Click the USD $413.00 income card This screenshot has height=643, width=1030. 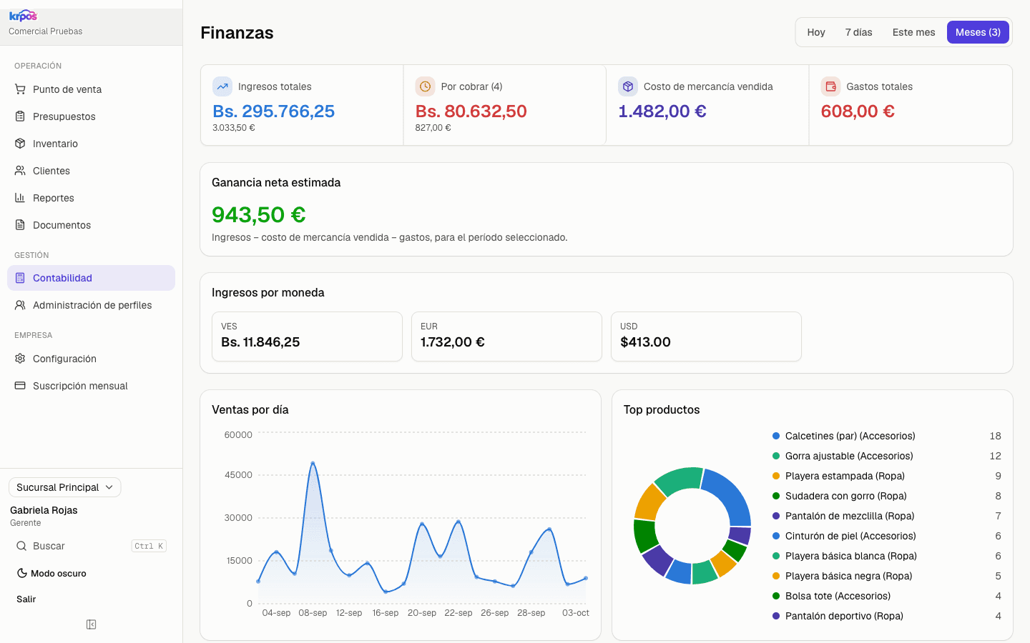point(706,337)
